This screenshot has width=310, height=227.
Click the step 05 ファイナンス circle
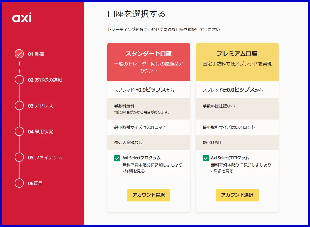[x=19, y=157]
